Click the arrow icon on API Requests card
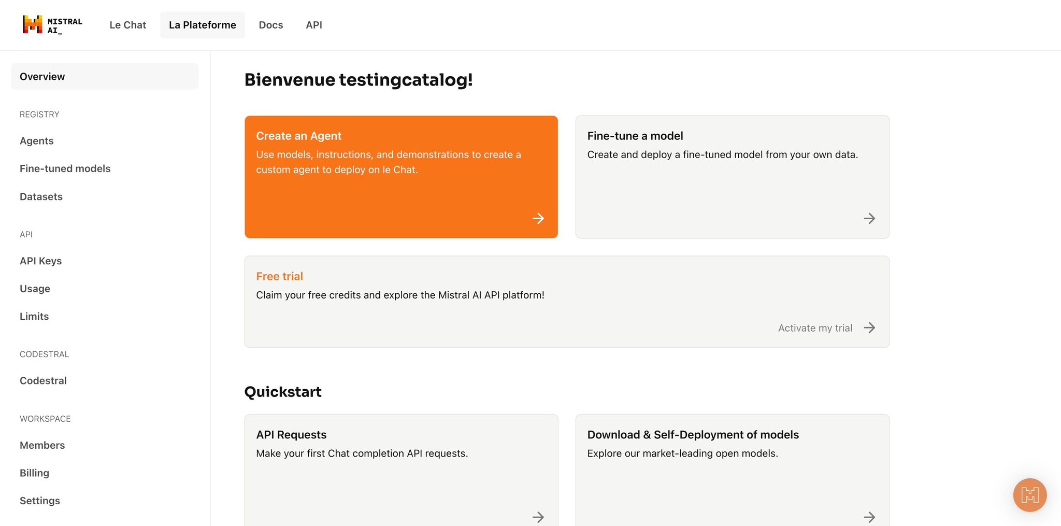 tap(538, 517)
